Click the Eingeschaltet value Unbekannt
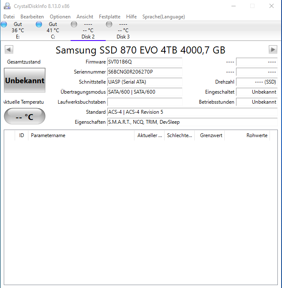282x288 pixels. [257, 92]
